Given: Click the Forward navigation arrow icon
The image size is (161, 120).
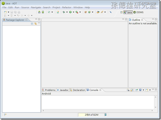Looking at the screenshot, I should pyautogui.click(x=28, y=16).
